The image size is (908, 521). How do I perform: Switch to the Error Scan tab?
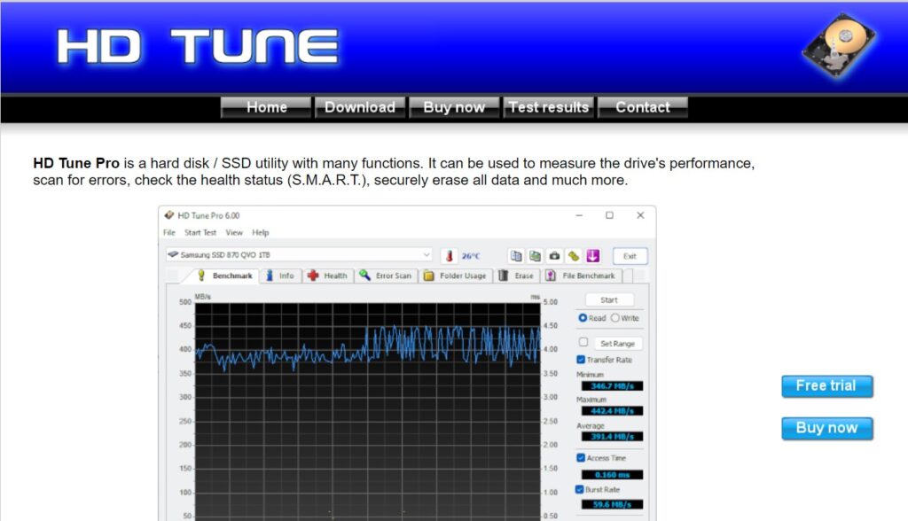coord(386,276)
